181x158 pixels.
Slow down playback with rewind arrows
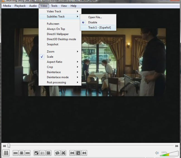click(x=4, y=146)
